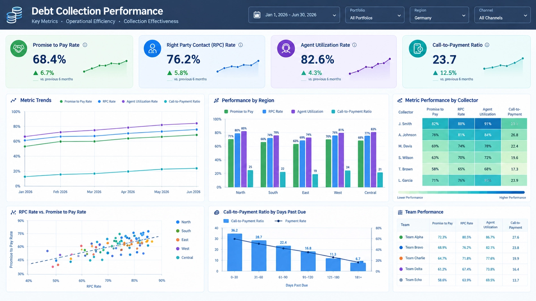
Task: Sort team table by Call-to-Payment column
Action: (515, 225)
